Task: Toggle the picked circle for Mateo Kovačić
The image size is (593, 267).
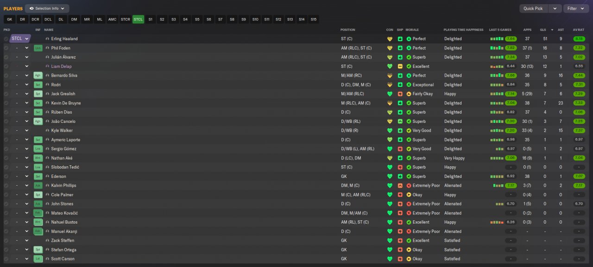Action: coord(6,213)
